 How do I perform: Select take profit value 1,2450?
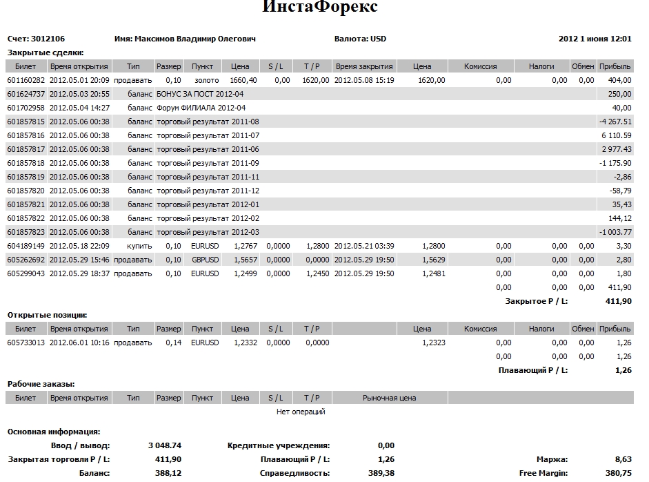coord(317,273)
